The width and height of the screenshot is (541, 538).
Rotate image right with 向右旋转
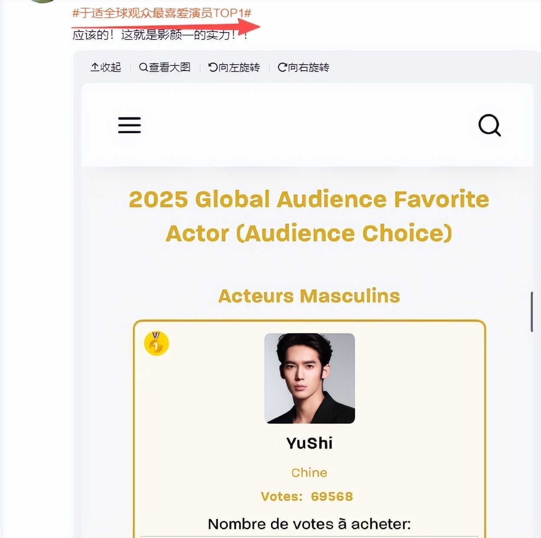303,67
